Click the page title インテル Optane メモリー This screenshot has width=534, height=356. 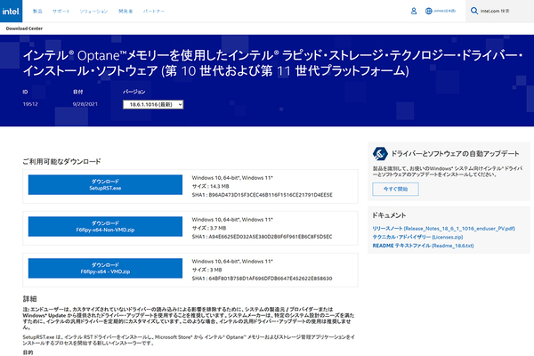coord(272,63)
